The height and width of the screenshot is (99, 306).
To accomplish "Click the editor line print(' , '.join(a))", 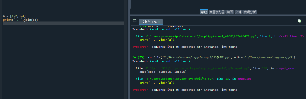I will 20,20.
